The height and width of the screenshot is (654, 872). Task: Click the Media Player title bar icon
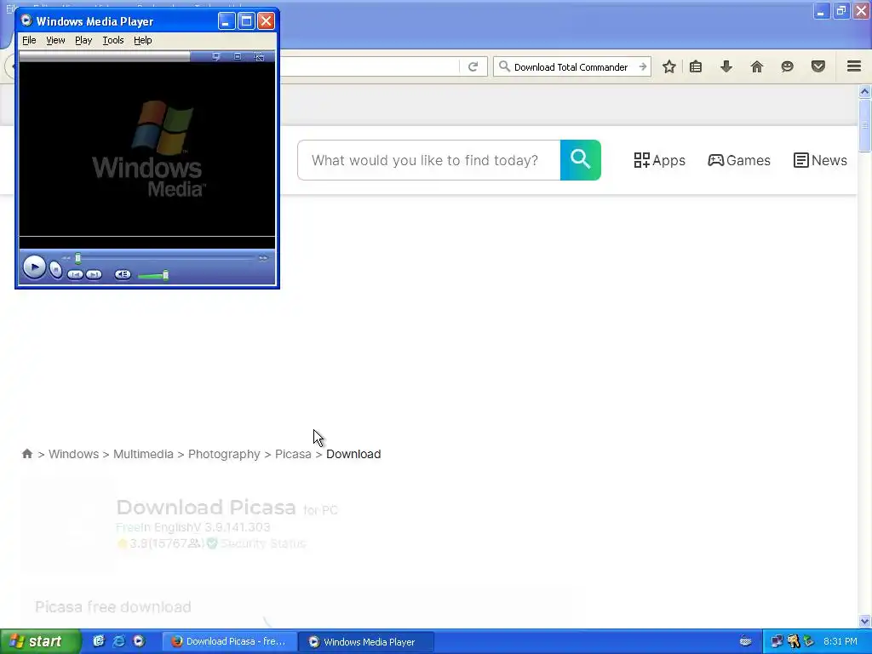click(x=26, y=21)
